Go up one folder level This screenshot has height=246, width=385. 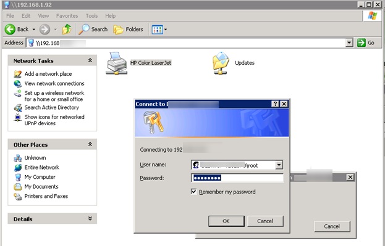click(67, 30)
